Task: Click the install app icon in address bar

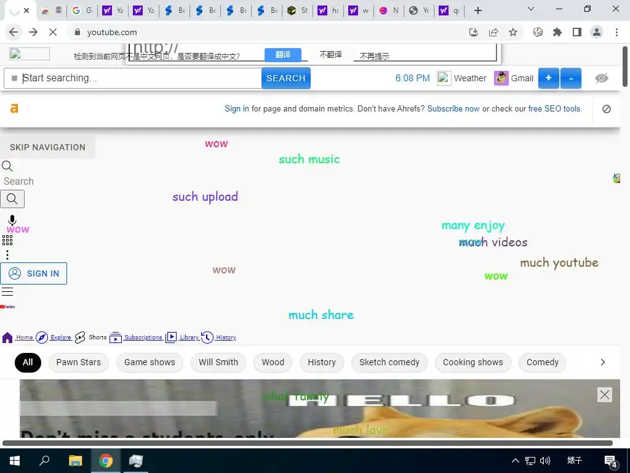Action: 474,32
